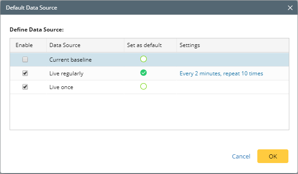Set Live once as default
This screenshot has height=174, width=298.
pos(144,86)
